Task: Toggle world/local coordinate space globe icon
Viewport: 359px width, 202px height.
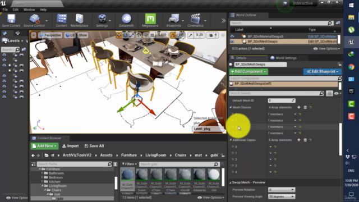Action: [139, 35]
